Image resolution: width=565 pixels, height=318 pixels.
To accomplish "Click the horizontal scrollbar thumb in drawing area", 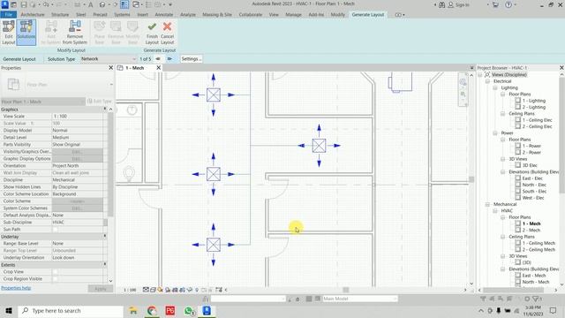I will 345,290.
